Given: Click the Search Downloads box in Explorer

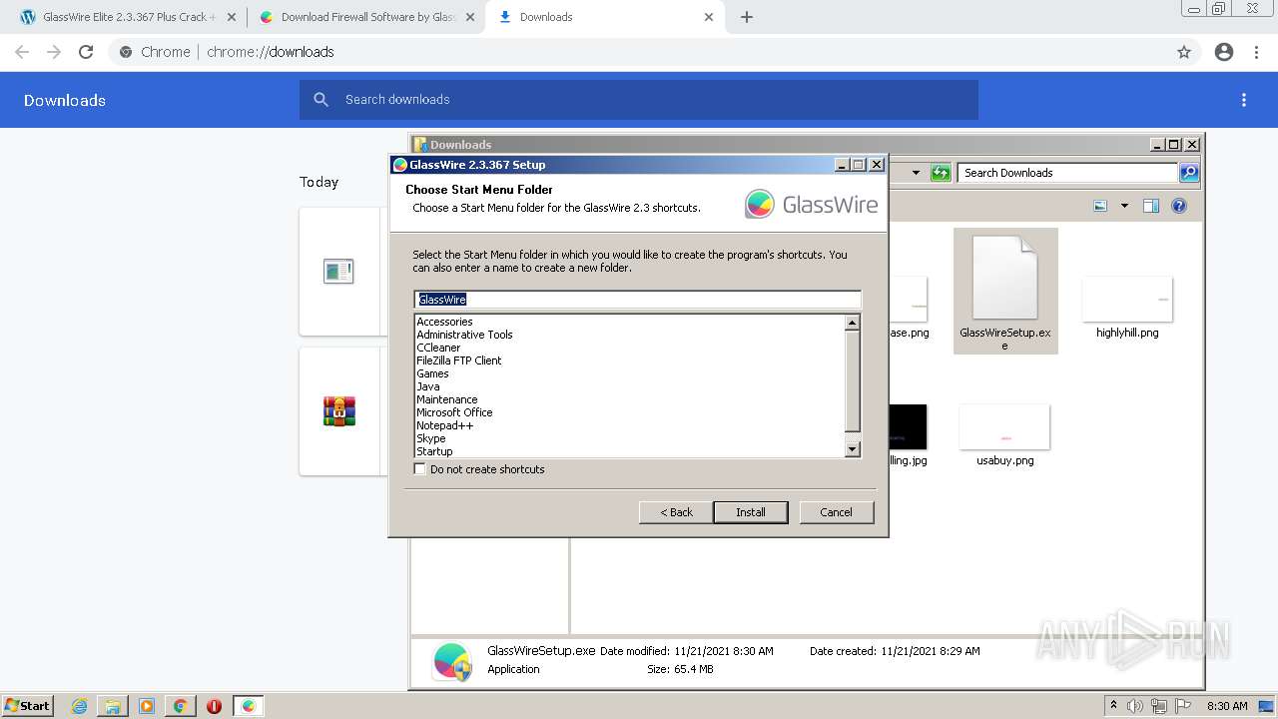Looking at the screenshot, I should coord(1067,173).
